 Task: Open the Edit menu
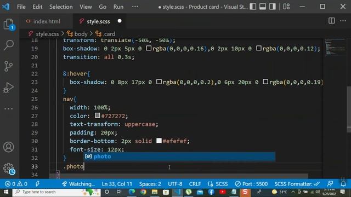37,7
